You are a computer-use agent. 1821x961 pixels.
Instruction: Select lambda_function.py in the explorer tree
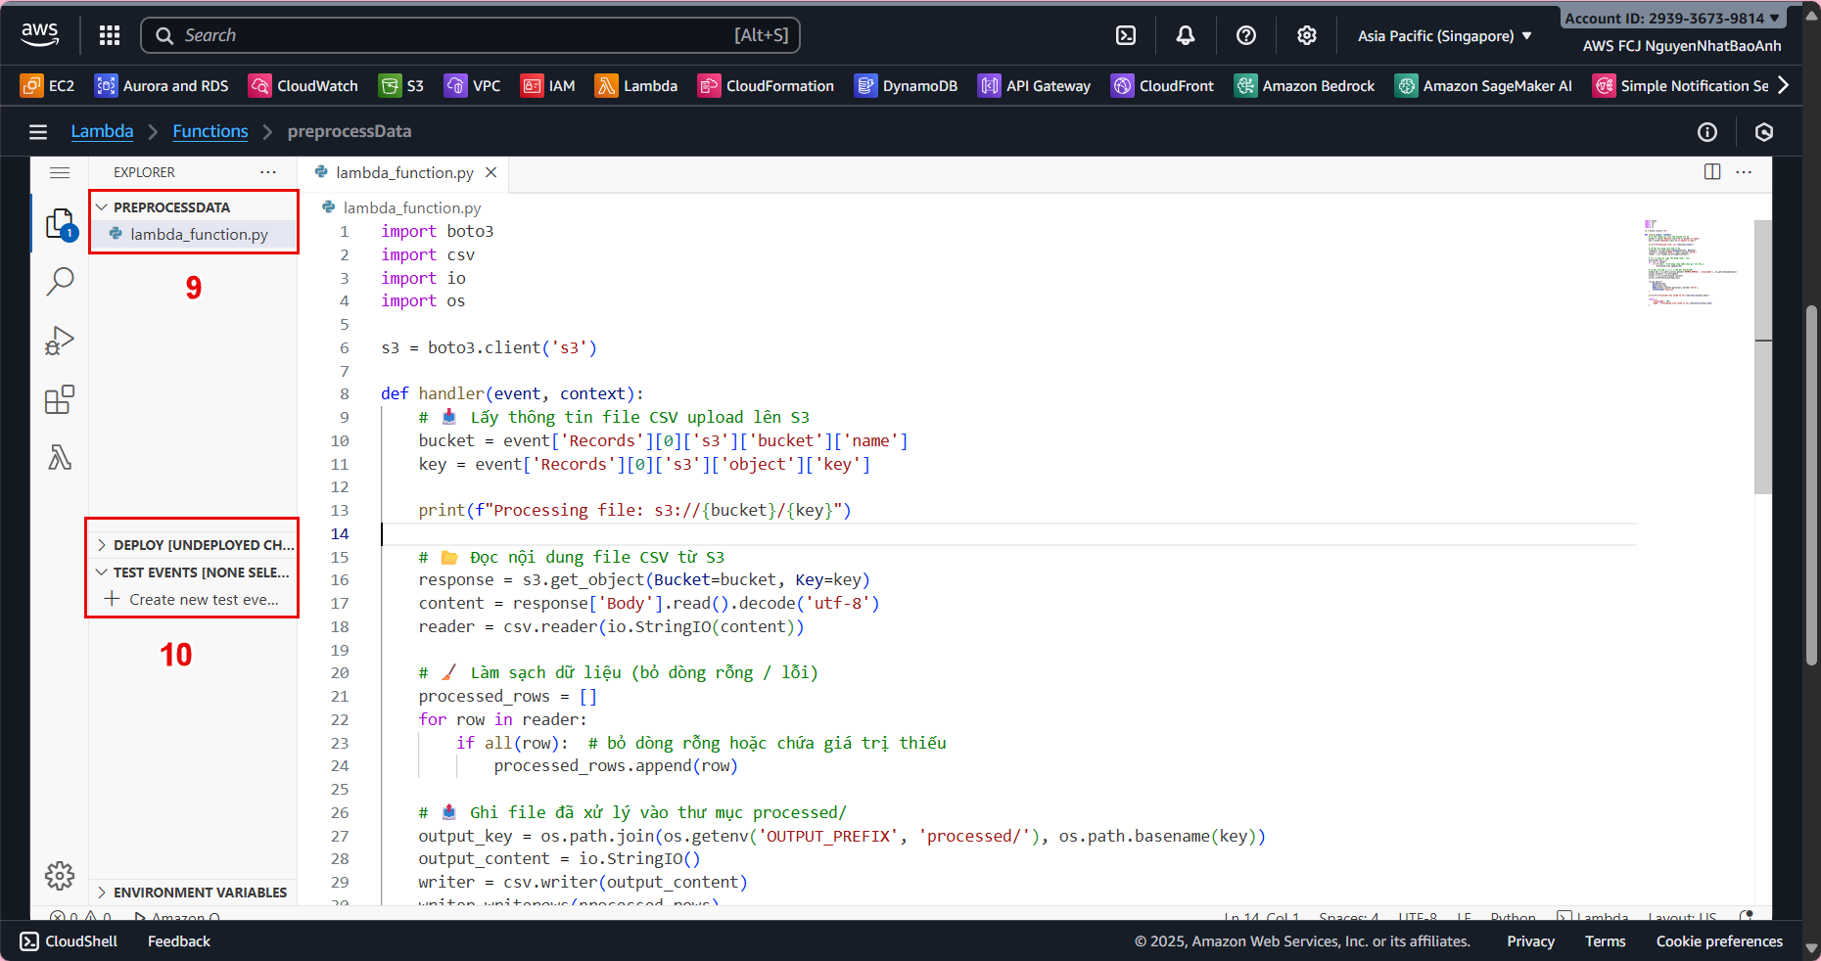(x=194, y=235)
